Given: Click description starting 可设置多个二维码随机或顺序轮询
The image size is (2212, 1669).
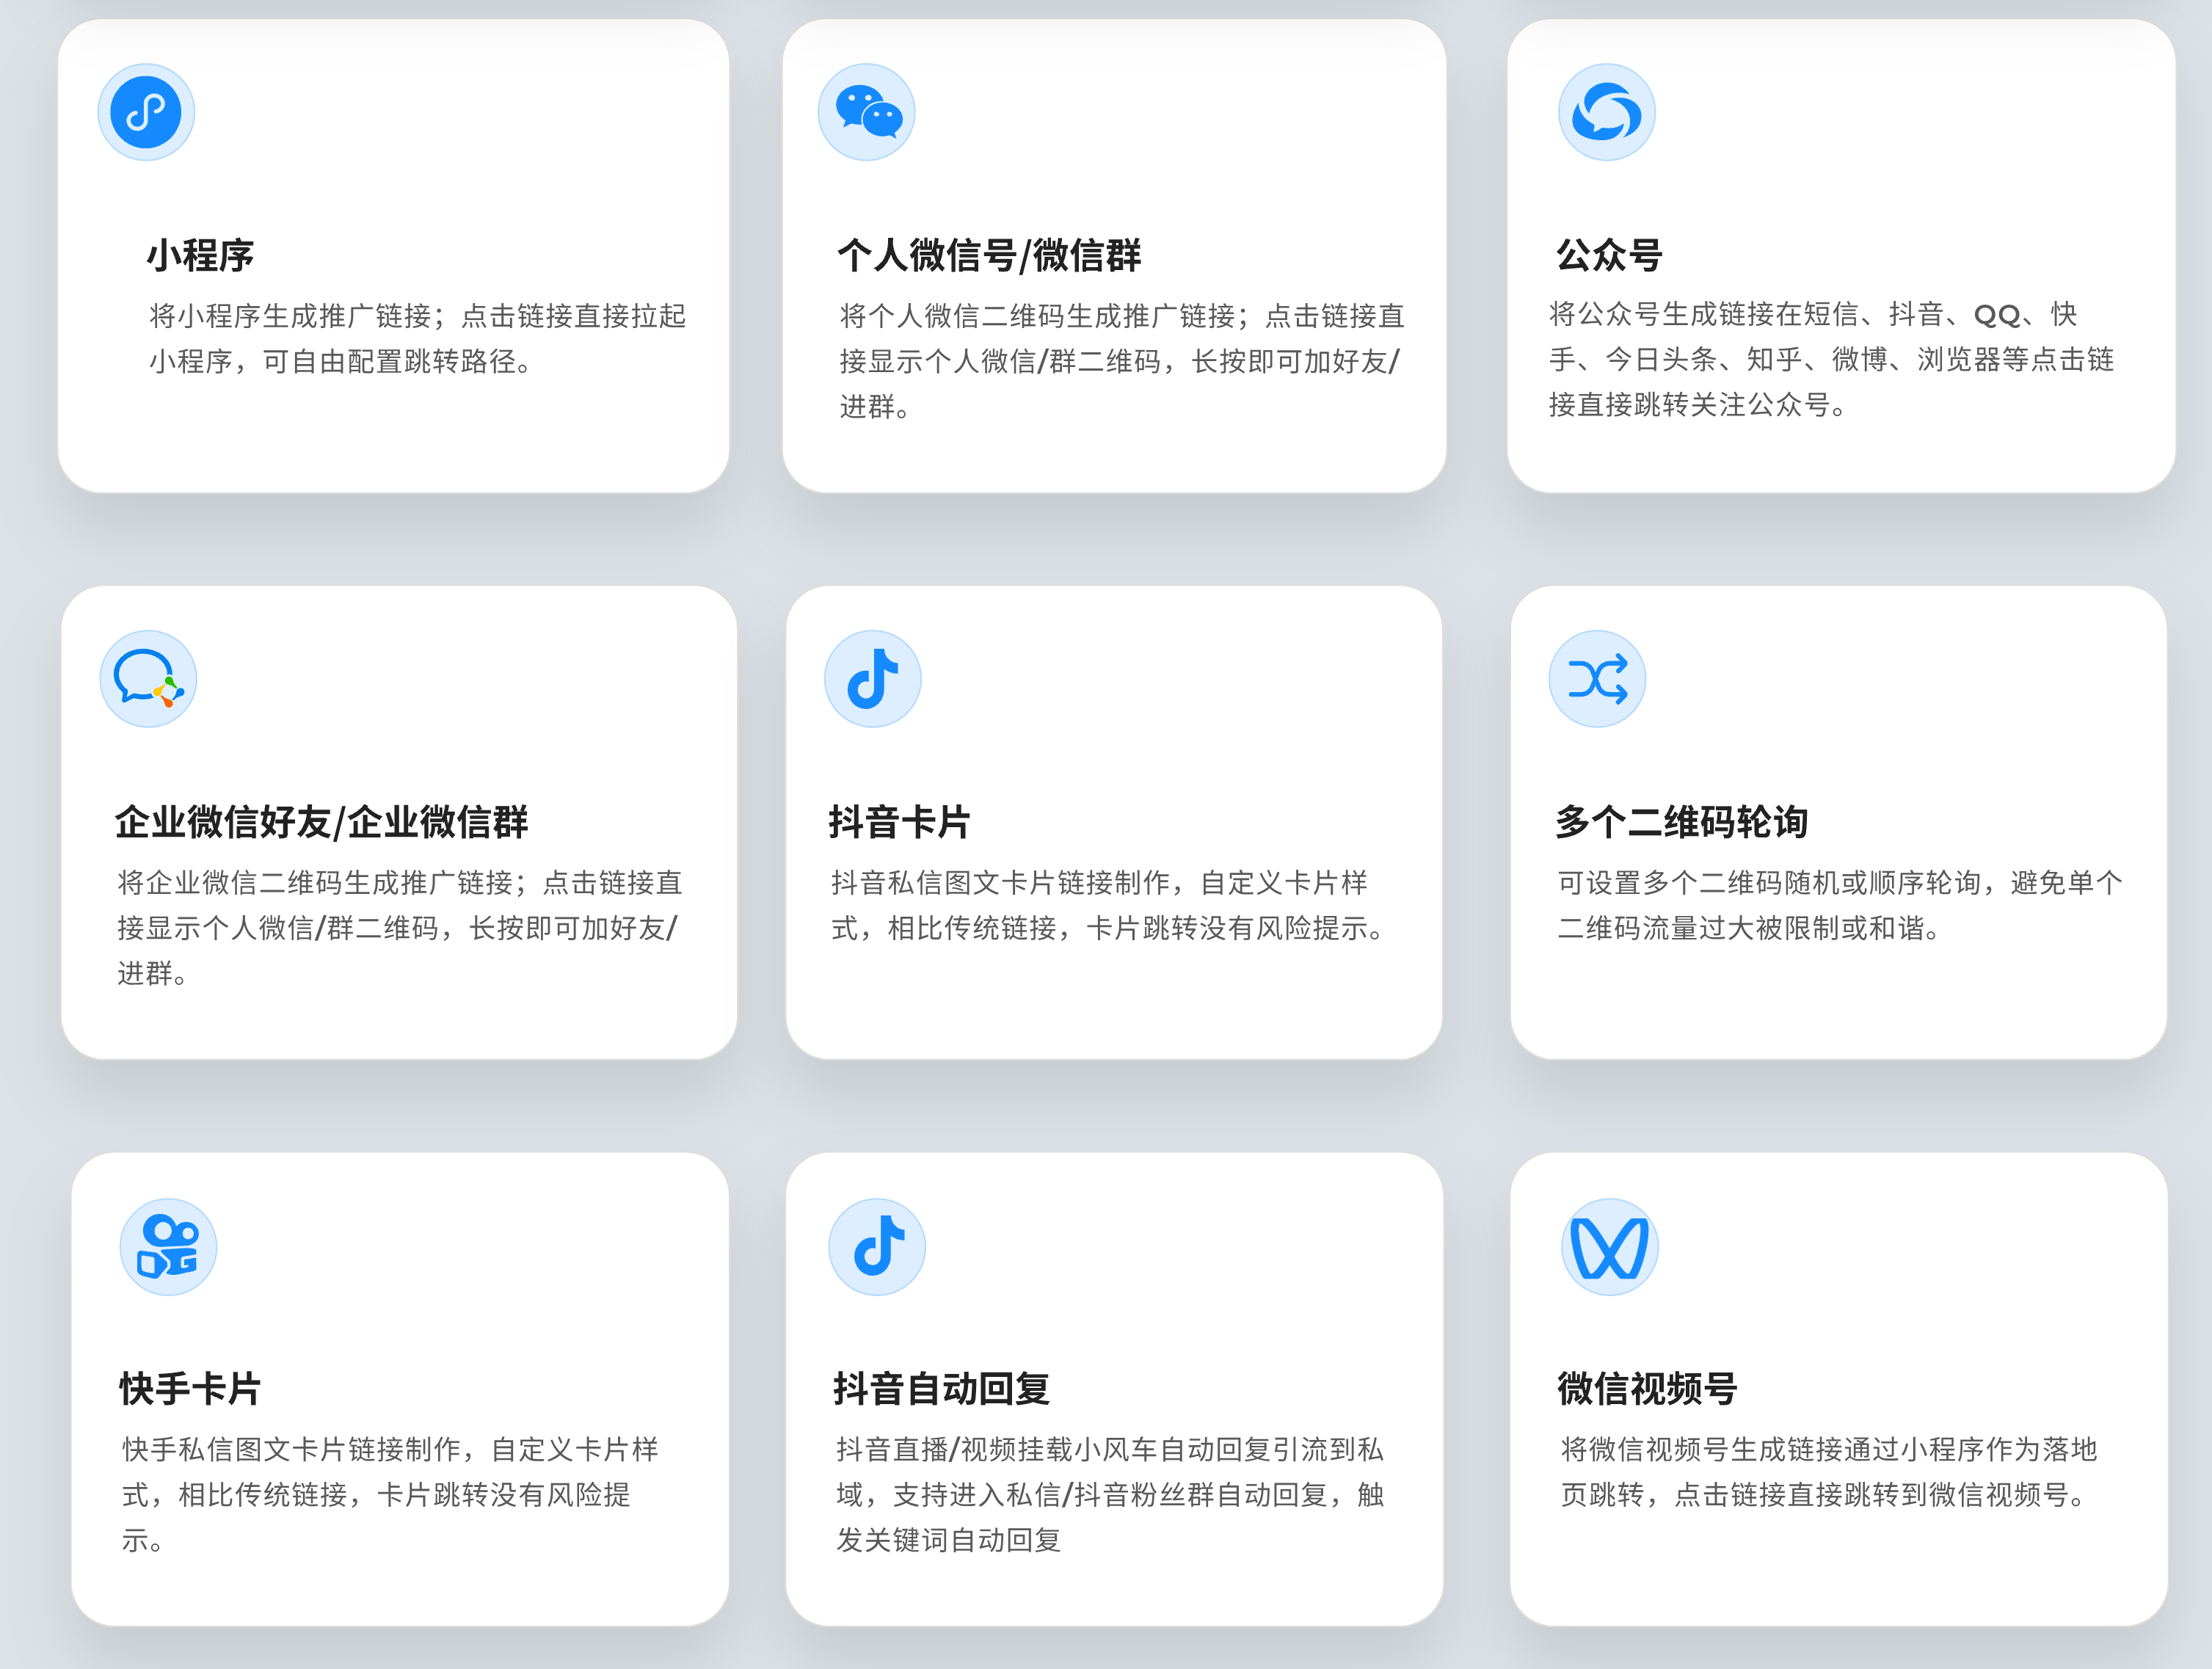Looking at the screenshot, I should click(1840, 905).
